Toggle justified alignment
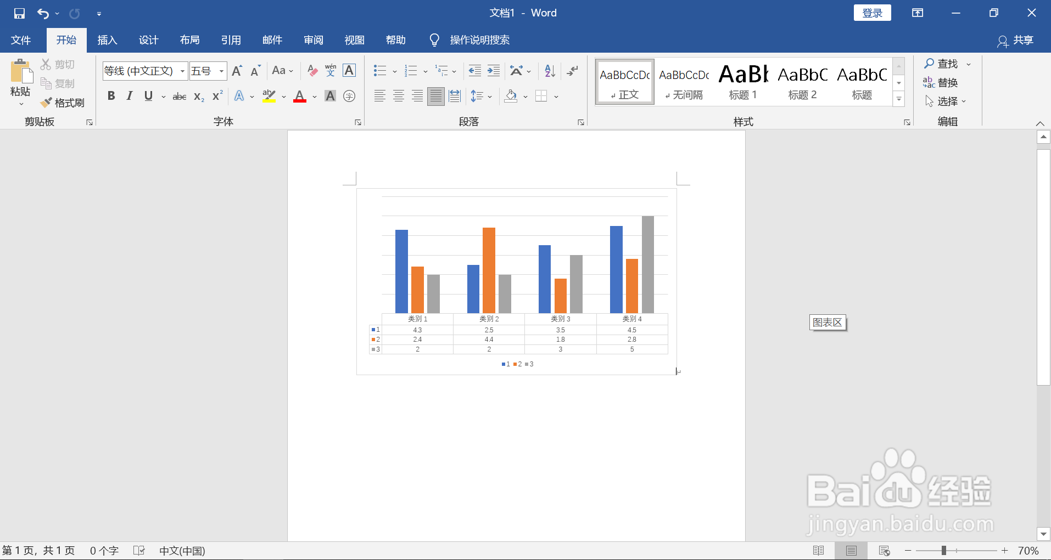 pos(436,97)
